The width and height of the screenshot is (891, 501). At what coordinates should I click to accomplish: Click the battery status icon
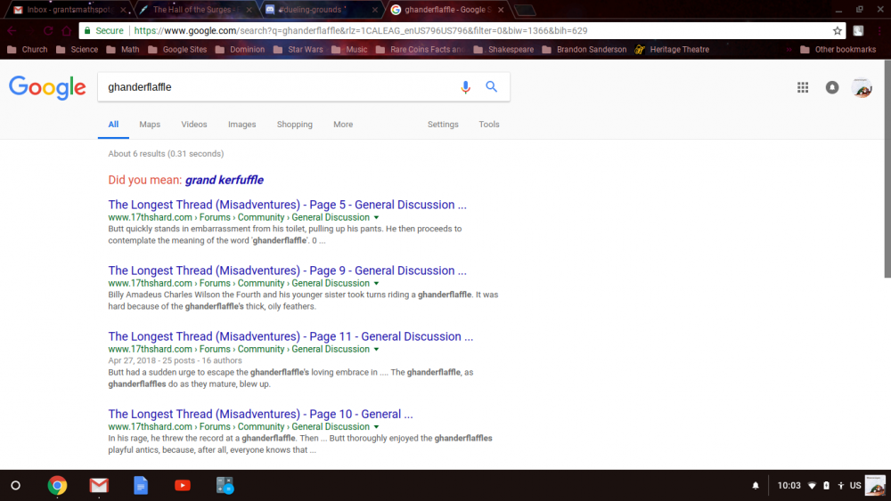click(x=826, y=486)
